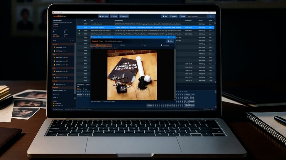
Task: Export records using Export CSV
Action: 124,16
